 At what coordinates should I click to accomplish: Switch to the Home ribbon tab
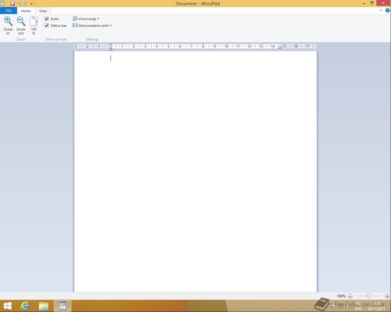(26, 11)
